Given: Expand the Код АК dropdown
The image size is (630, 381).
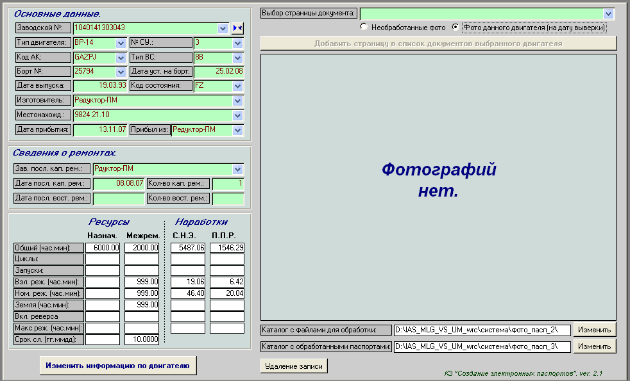Looking at the screenshot, I should pos(121,58).
